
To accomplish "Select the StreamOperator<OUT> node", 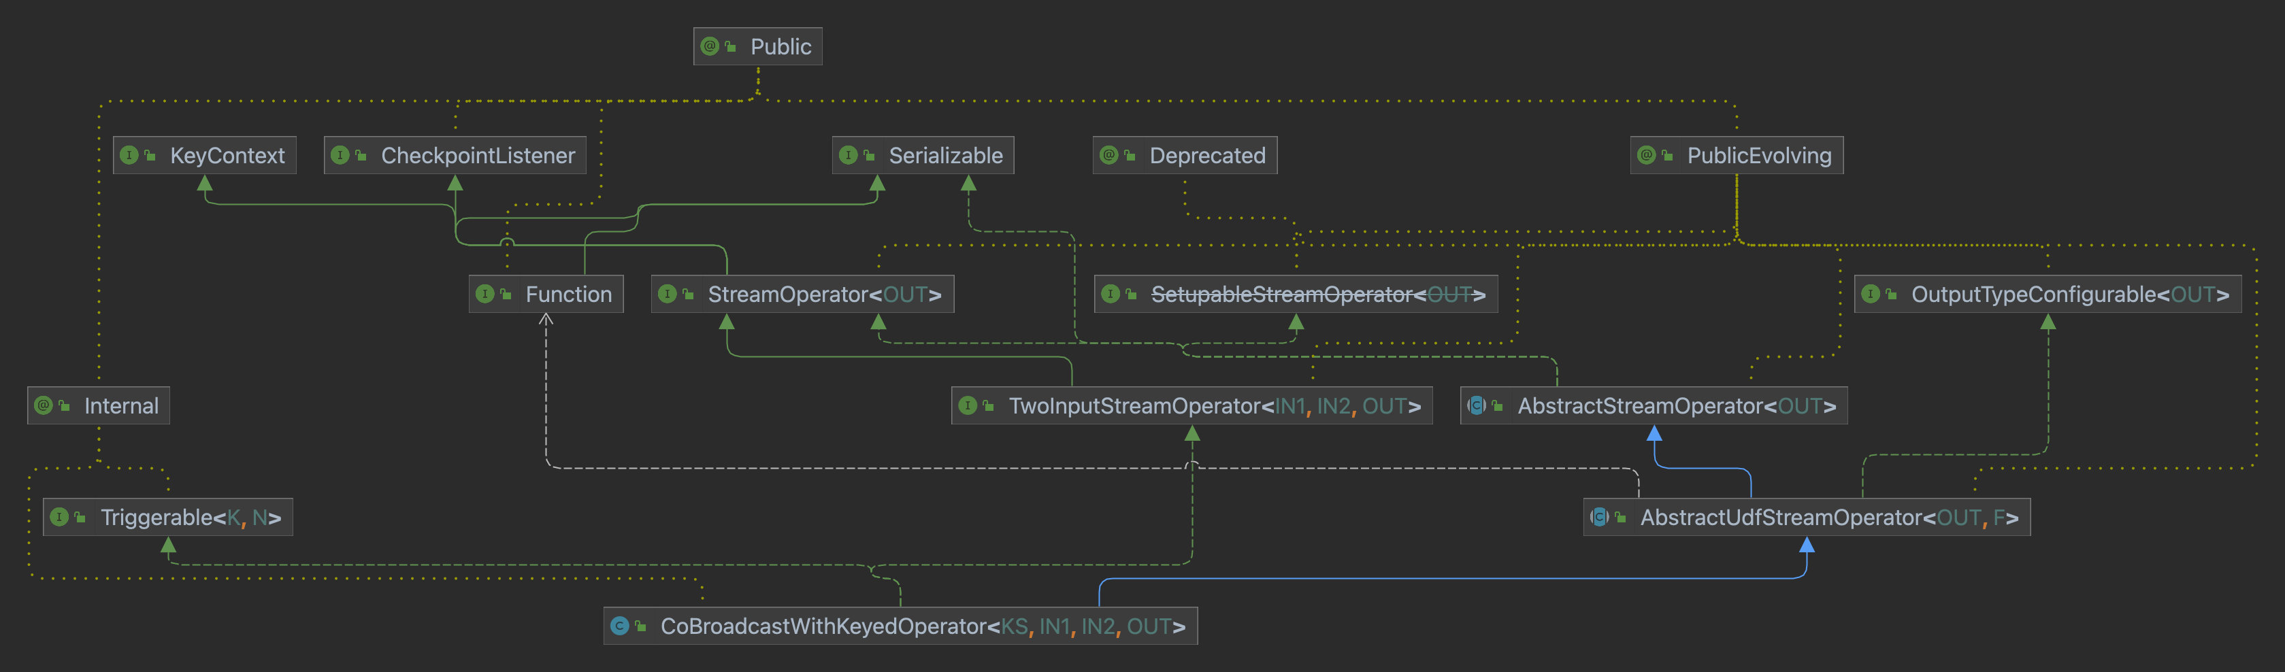I will pyautogui.click(x=823, y=295).
